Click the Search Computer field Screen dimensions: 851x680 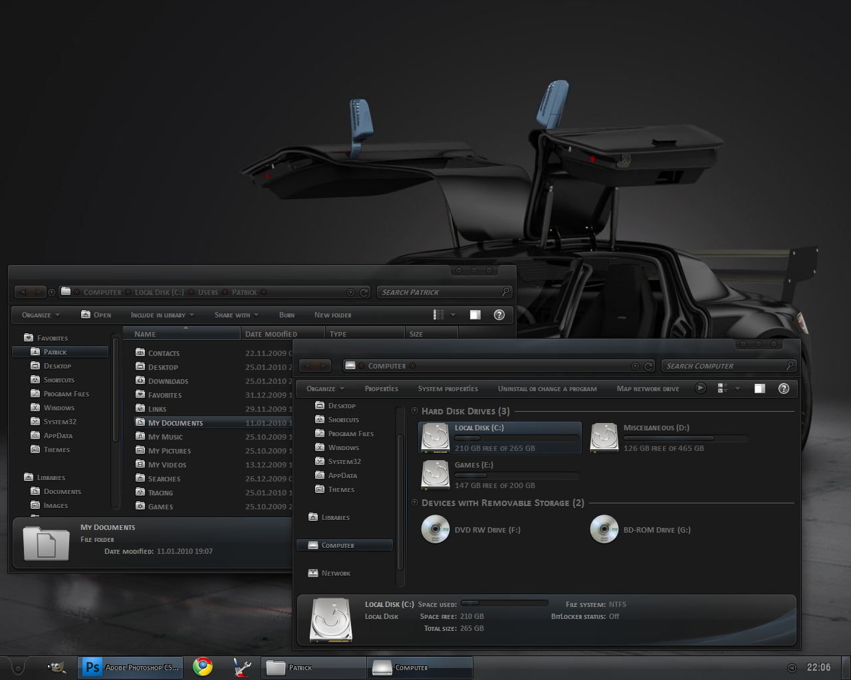[729, 366]
